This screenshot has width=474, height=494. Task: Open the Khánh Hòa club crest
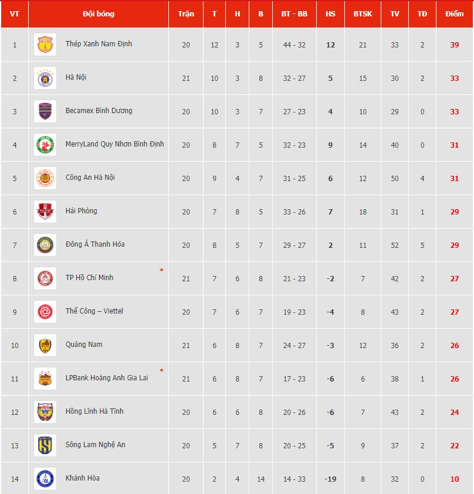pos(45,479)
